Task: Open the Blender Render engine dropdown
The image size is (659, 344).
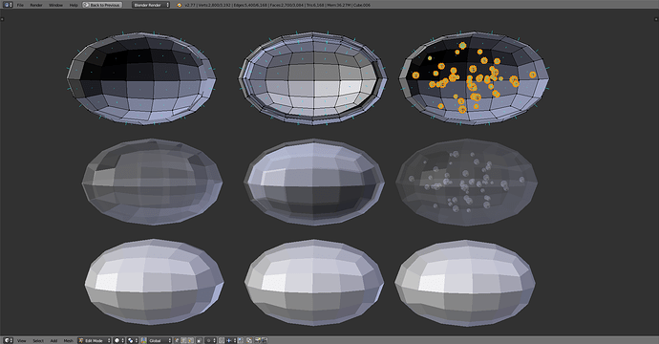Action: (151, 5)
